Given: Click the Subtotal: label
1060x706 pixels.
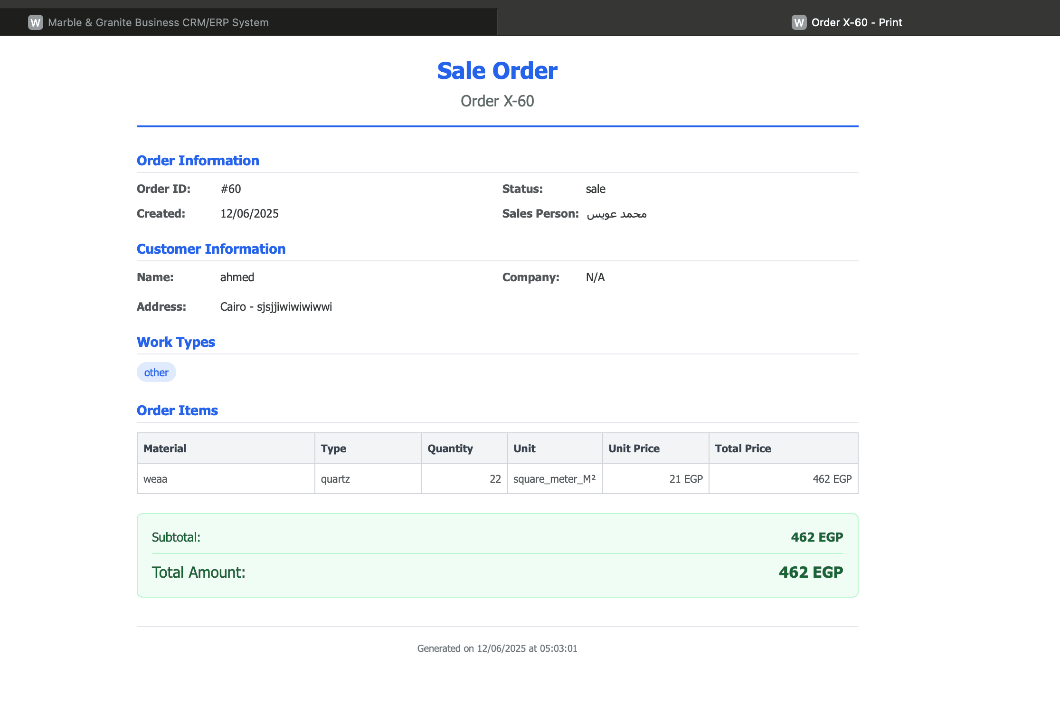Looking at the screenshot, I should coord(176,537).
